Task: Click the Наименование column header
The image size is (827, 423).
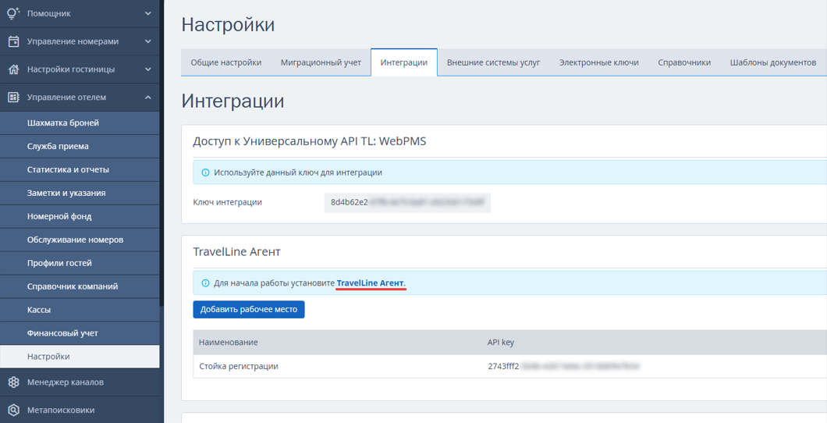Action: [229, 343]
